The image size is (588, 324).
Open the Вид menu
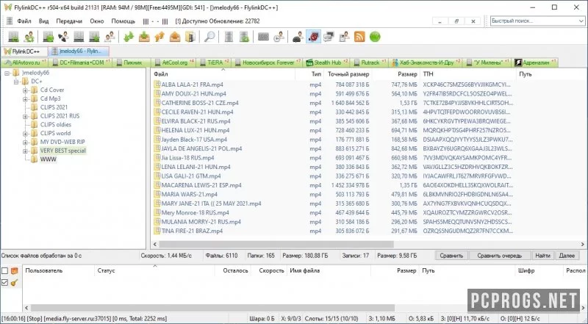pos(43,21)
